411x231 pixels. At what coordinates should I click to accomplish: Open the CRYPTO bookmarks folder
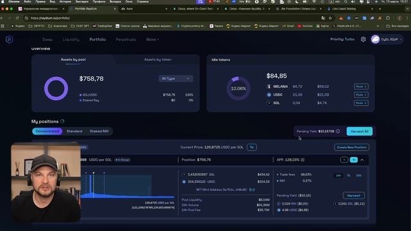(36, 26)
